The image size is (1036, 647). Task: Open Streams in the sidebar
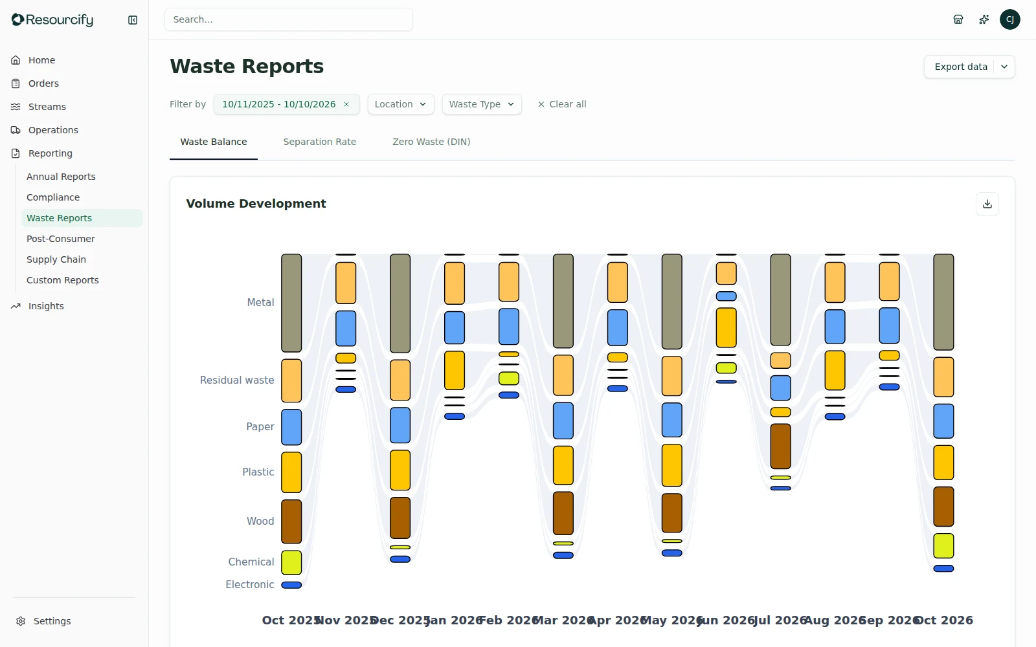pos(74,107)
